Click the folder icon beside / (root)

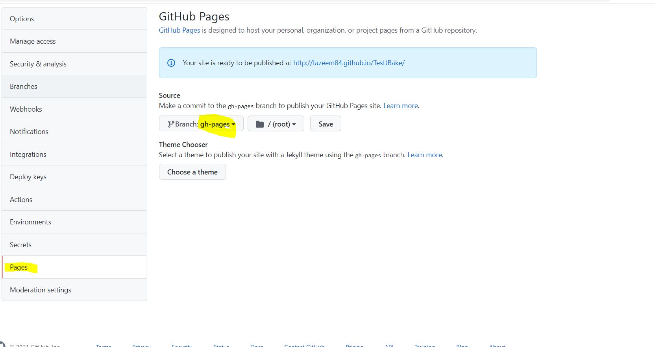260,124
